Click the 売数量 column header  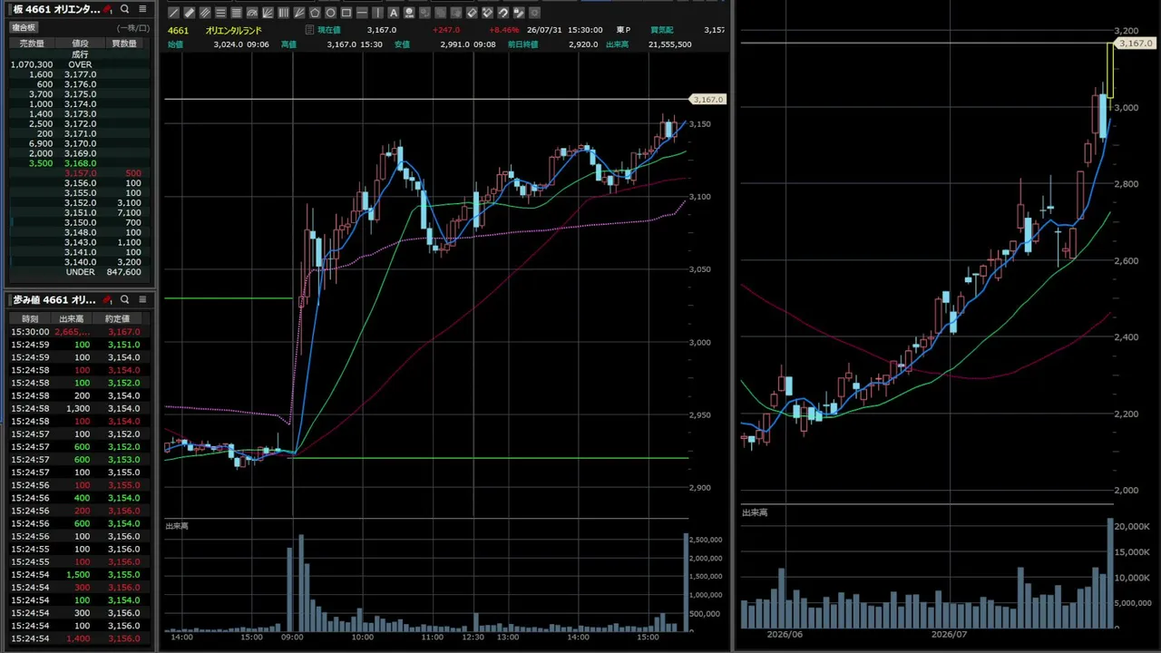pyautogui.click(x=32, y=44)
